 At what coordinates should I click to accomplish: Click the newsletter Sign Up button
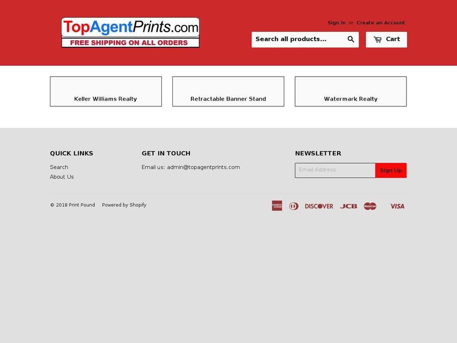point(391,171)
